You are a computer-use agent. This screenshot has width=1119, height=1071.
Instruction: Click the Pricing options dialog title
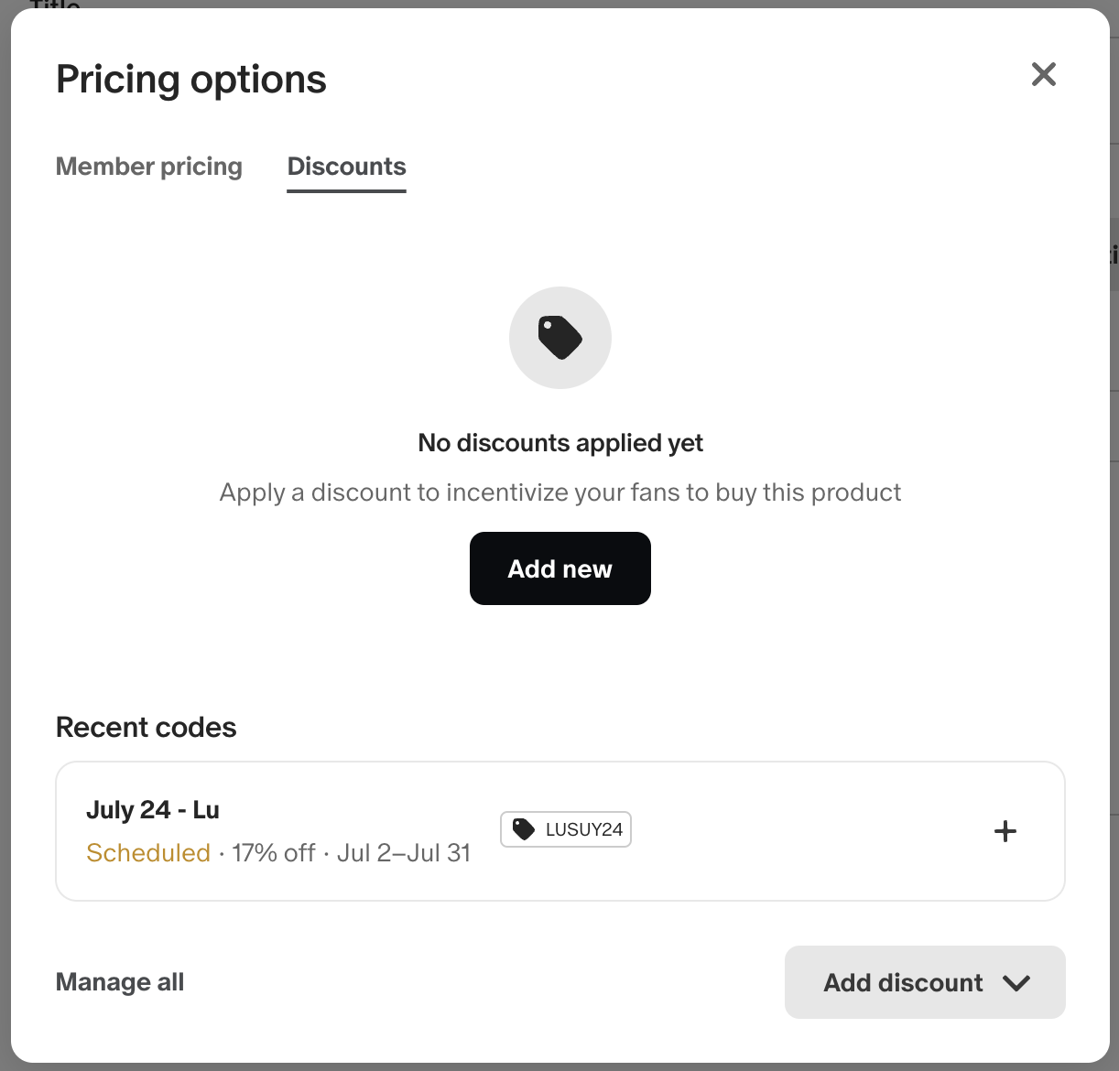(x=191, y=80)
